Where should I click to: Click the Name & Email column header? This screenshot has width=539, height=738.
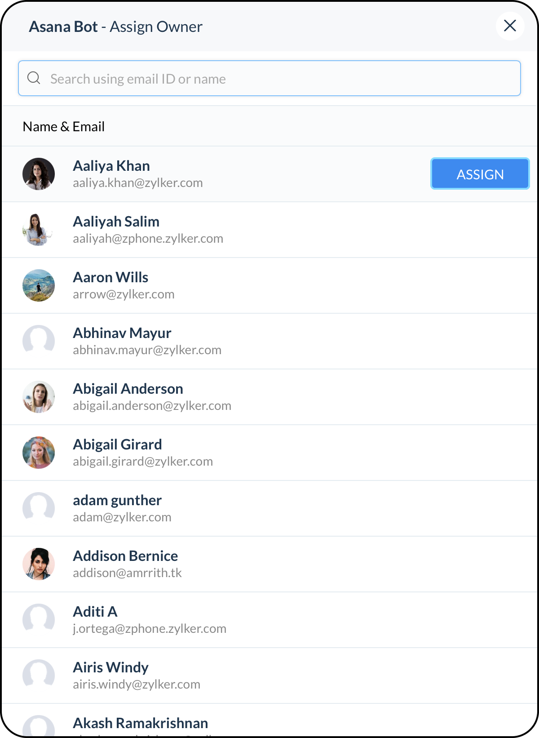pyautogui.click(x=64, y=127)
